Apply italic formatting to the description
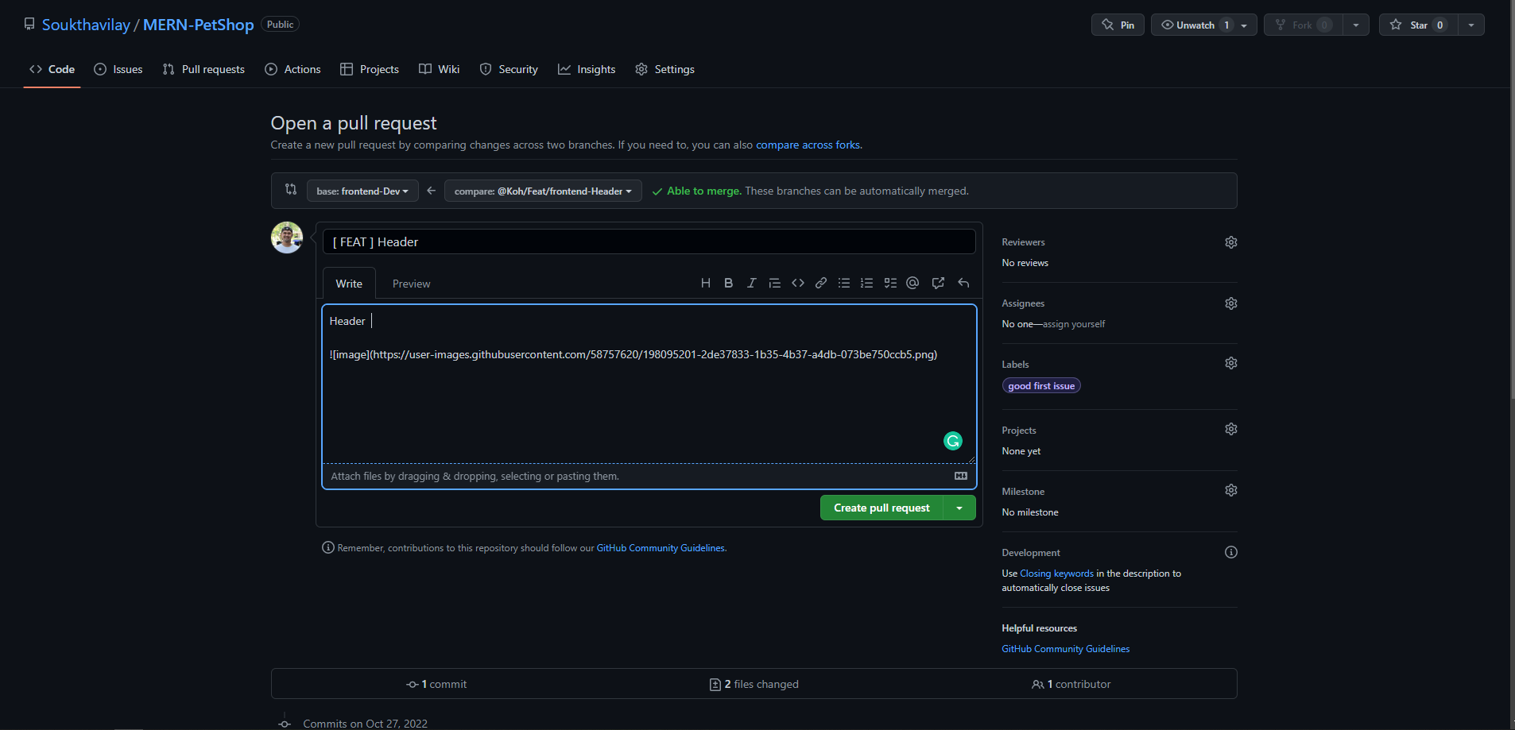 pyautogui.click(x=751, y=282)
